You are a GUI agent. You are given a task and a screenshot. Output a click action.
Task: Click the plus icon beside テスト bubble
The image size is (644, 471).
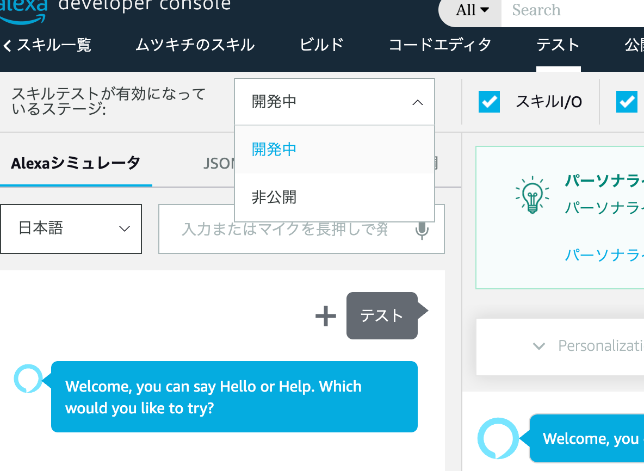click(326, 316)
